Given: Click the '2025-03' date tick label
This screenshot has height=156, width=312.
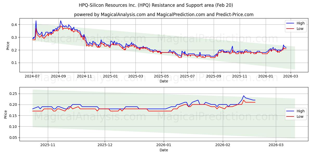Looking at the screenshot, I should [x=136, y=76].
